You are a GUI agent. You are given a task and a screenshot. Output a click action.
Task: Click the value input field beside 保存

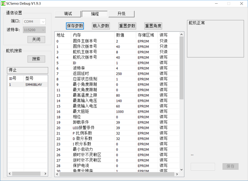[203, 167]
